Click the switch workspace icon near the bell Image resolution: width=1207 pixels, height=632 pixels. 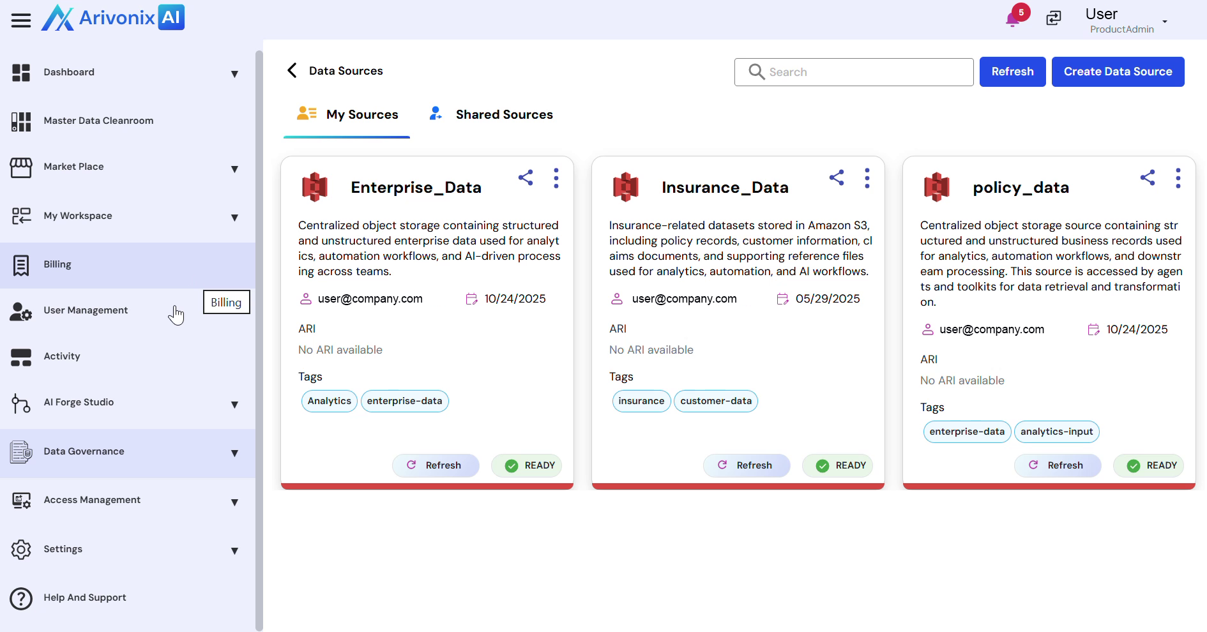[1053, 18]
